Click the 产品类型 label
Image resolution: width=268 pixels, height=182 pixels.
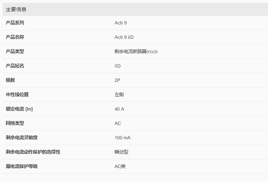click(x=15, y=52)
